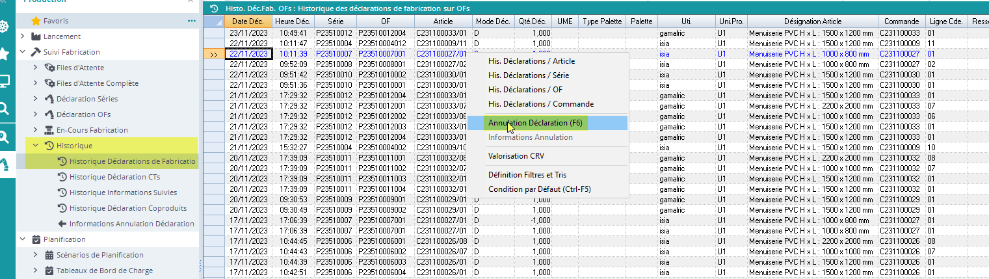The height and width of the screenshot is (279, 989).
Task: Open His. Déclarations / OF menu entry
Action: [529, 90]
